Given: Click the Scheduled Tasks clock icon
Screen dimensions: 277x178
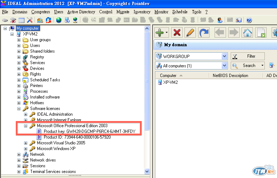Looking at the screenshot, I should [25, 80].
